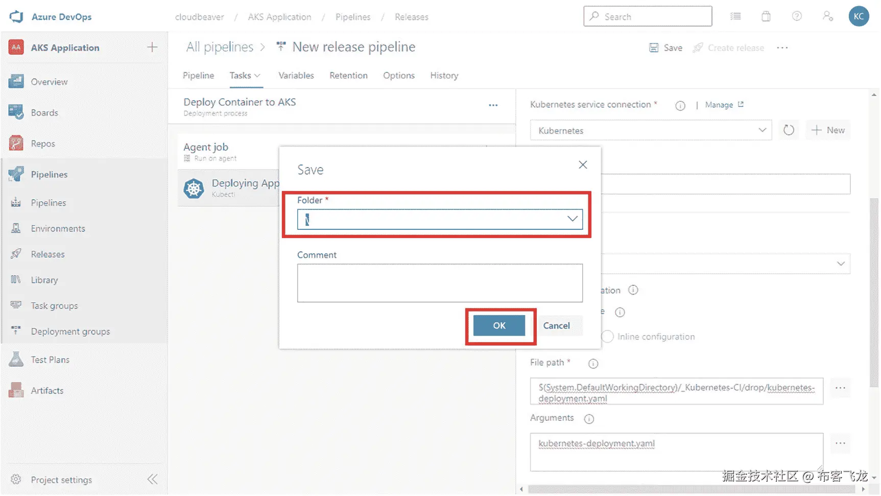
Task: Select the Environments sidebar icon
Action: coord(16,228)
